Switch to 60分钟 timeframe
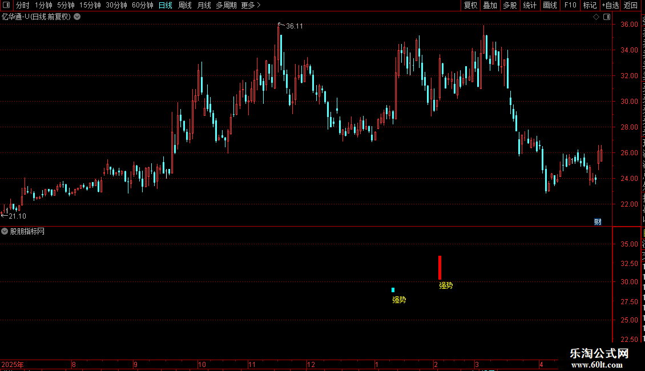The image size is (645, 371). pyautogui.click(x=143, y=5)
